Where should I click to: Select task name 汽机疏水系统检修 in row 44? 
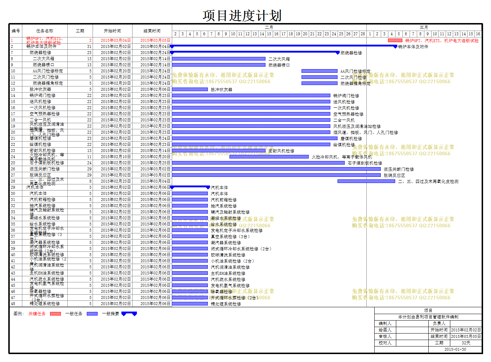[47, 279]
